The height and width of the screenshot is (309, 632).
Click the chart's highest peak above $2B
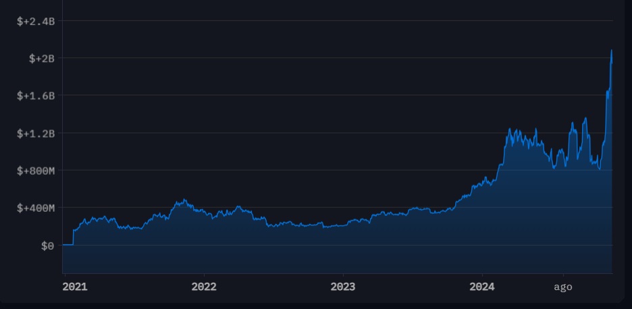(x=612, y=51)
